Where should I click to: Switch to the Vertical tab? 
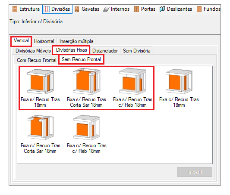pos(21,40)
